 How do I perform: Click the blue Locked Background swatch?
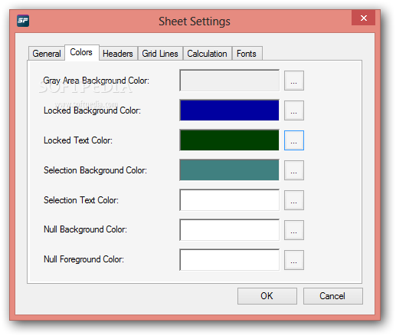pyautogui.click(x=229, y=110)
